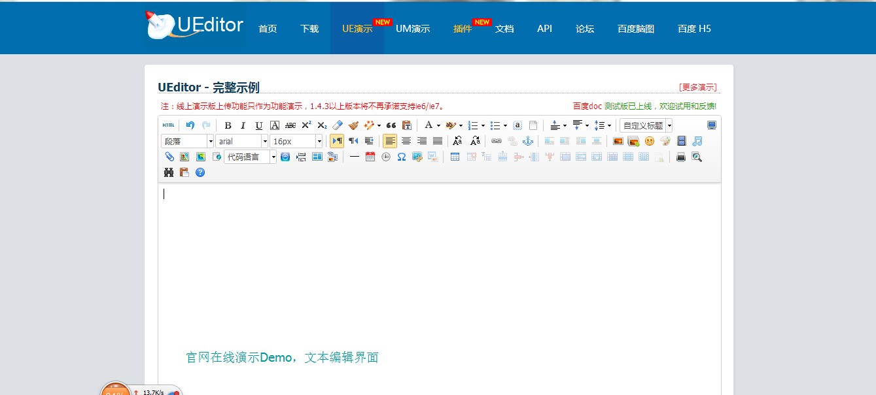Open the attachment upload tool
The height and width of the screenshot is (395, 876).
pos(168,157)
